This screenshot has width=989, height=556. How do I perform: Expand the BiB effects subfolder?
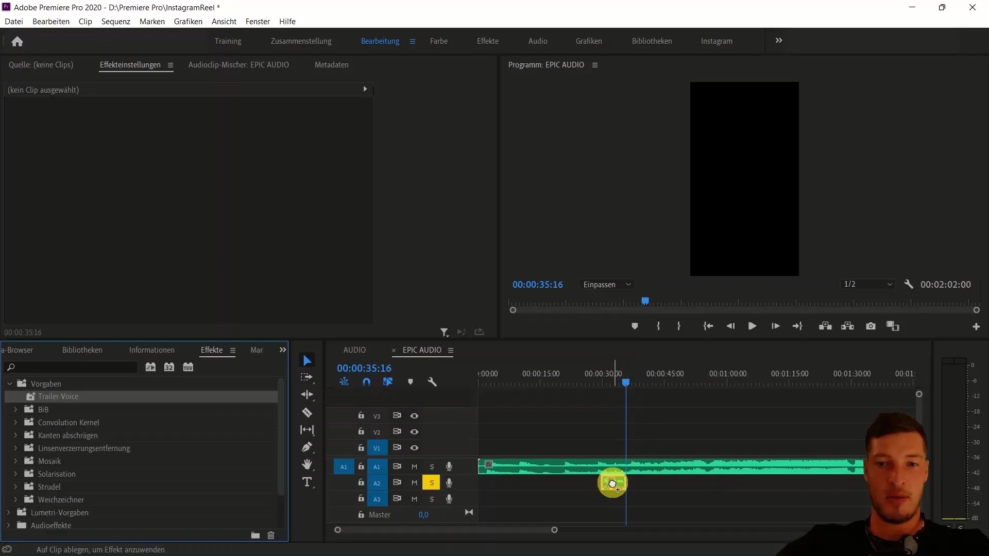[x=15, y=409]
